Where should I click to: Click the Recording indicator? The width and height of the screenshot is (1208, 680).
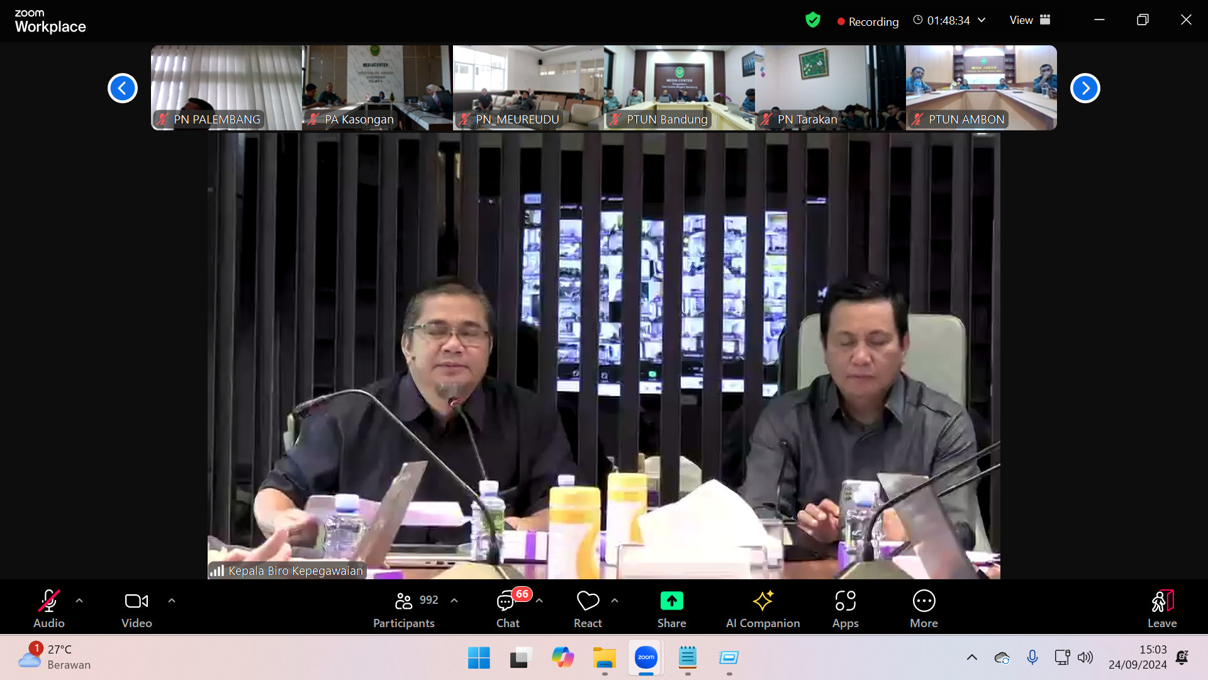[868, 21]
